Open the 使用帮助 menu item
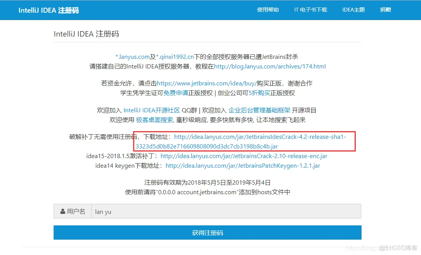The width and height of the screenshot is (421, 255). click(x=268, y=10)
